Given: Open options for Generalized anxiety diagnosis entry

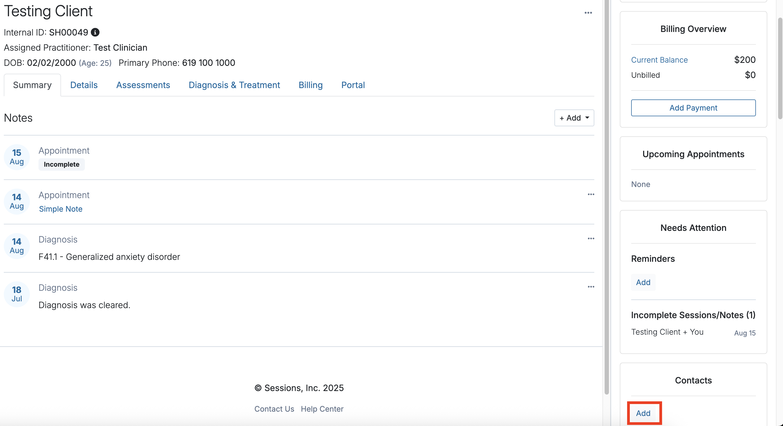Looking at the screenshot, I should [x=591, y=239].
